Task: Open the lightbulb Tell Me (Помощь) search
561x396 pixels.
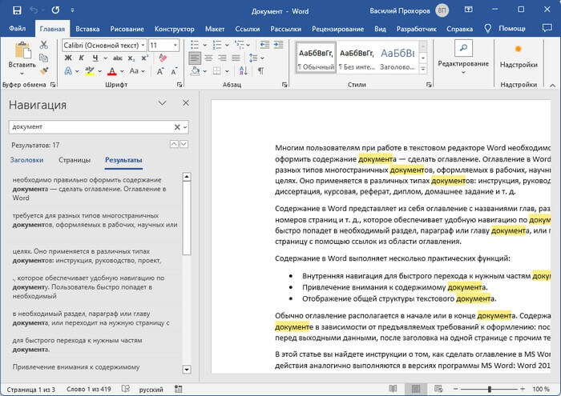Action: 505,29
